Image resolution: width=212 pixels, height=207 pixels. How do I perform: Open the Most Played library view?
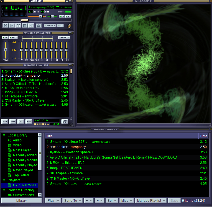click(x=22, y=150)
